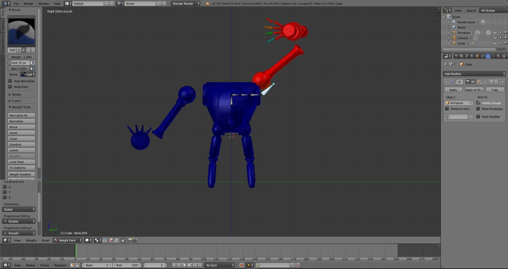Click the Apply modifier button
Viewport: 508px width, 269px height.
tap(453, 90)
